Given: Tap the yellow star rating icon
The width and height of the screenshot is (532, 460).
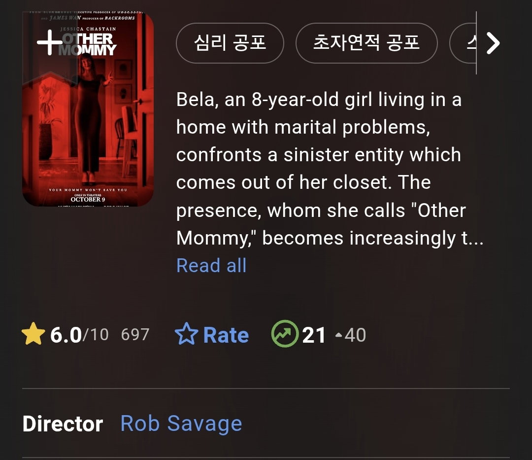Looking at the screenshot, I should (x=33, y=334).
